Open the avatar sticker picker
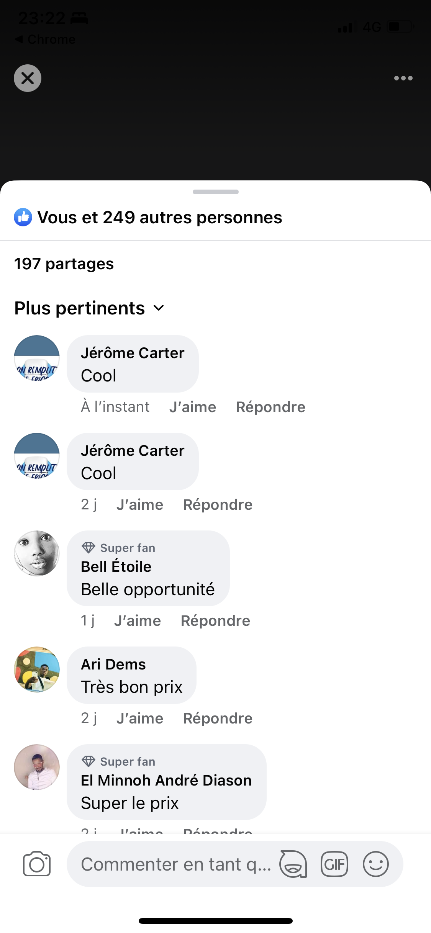 pos(293,864)
